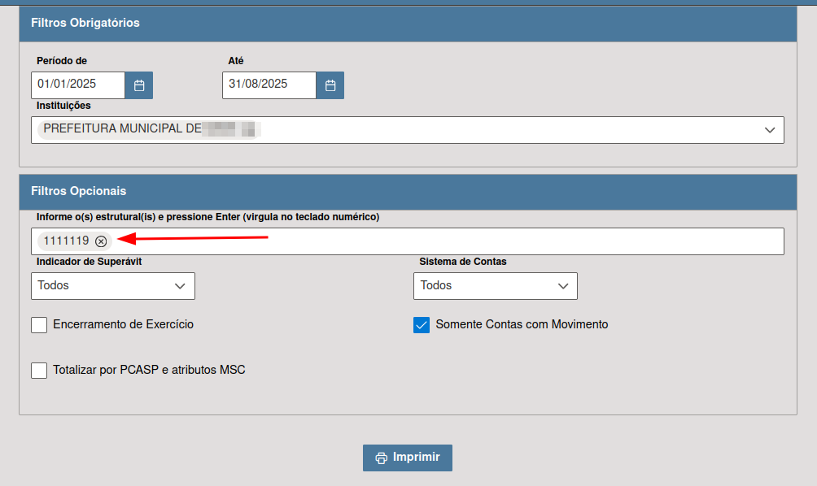
Task: Tick Totalizar por PCASP e atributos MSC
Action: [39, 371]
